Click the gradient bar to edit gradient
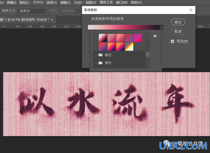Screen dimensions: 210x153 click(x=124, y=27)
